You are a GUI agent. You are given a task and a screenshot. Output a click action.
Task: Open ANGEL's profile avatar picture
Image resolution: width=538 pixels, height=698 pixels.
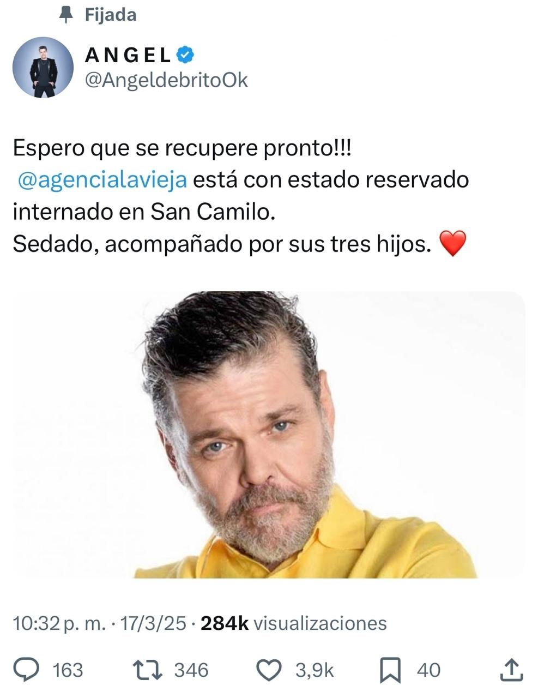[x=43, y=68]
